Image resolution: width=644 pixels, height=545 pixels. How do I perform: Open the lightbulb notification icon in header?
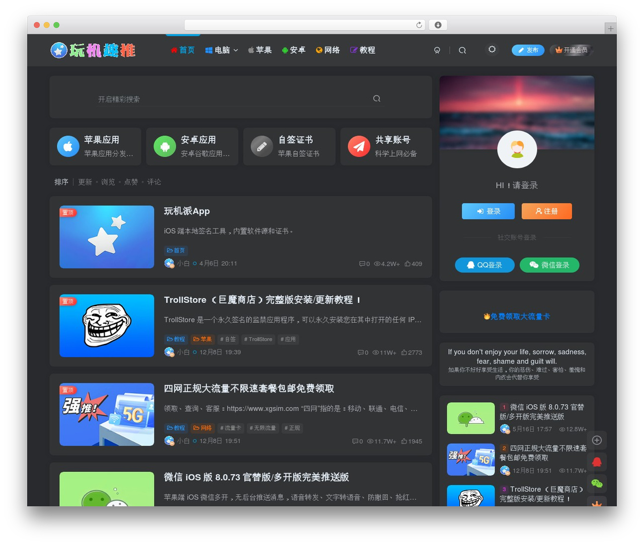click(x=437, y=50)
